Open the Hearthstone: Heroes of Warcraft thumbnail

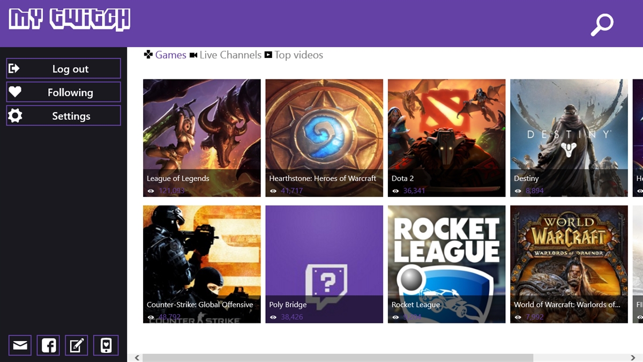(x=324, y=137)
